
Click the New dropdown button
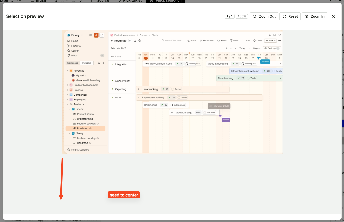pos(270,40)
